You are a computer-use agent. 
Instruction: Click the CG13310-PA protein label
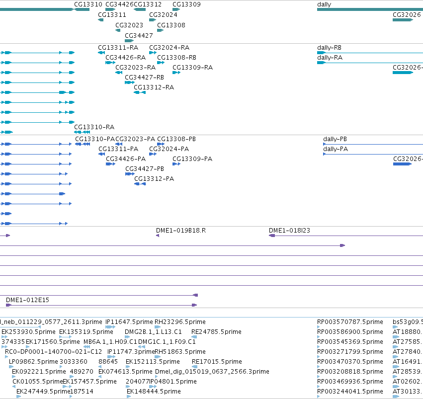[95, 139]
